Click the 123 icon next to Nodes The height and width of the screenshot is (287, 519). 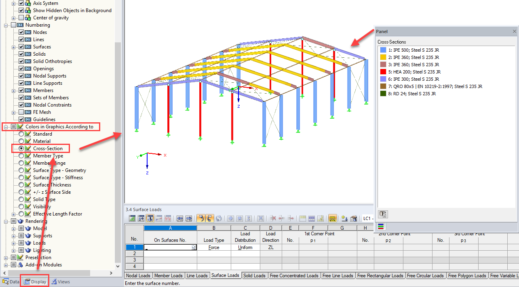28,32
